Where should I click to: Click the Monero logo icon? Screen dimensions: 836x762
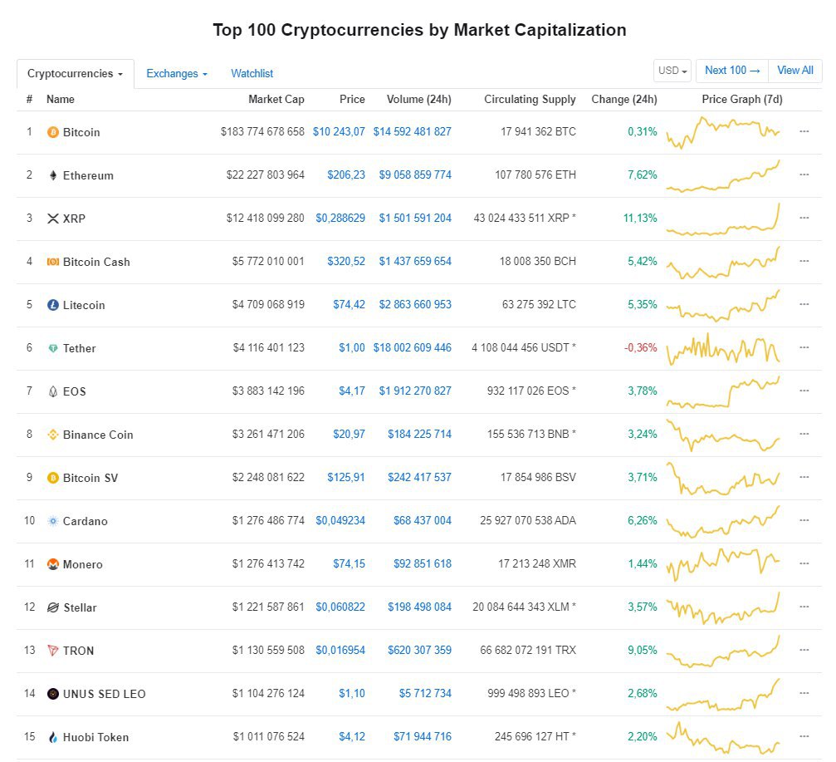click(x=53, y=564)
